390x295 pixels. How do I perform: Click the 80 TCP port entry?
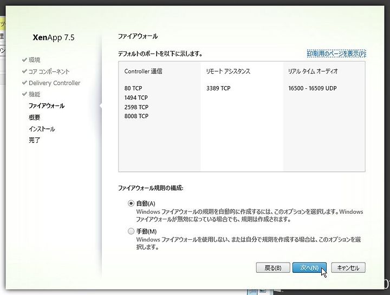click(x=133, y=88)
